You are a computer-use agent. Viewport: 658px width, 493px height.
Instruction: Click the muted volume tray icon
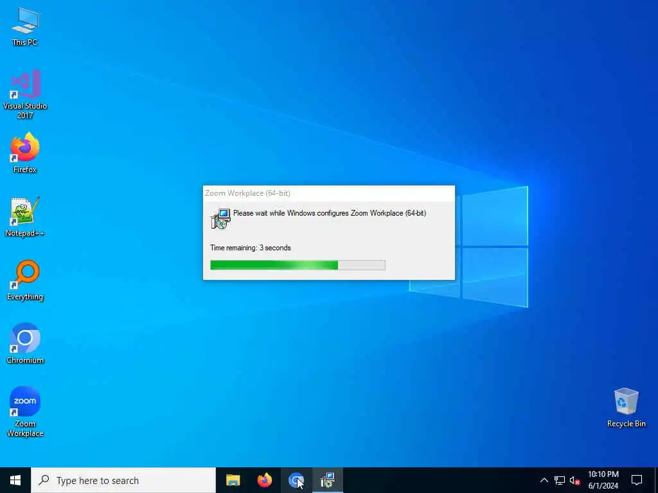pyautogui.click(x=574, y=480)
